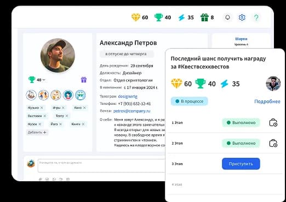The image size is (286, 202).
Task: Focus the comment input field at bottom
Action: point(101,165)
